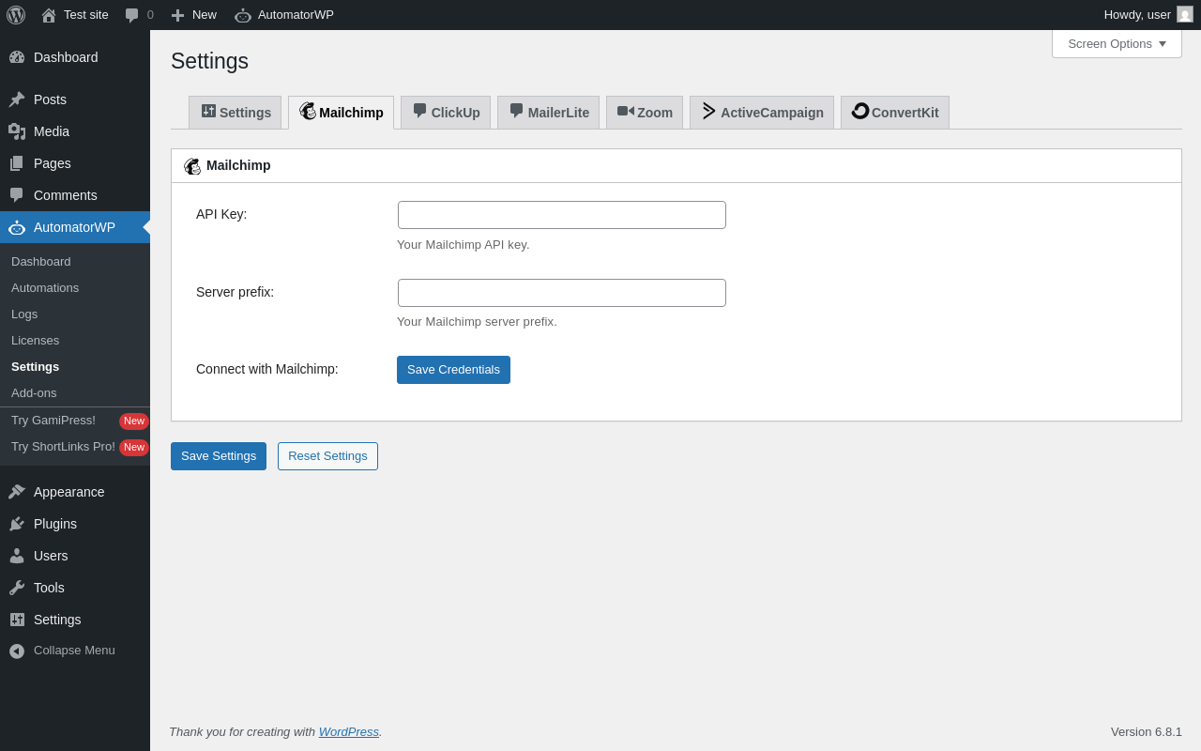Open the WordPress footer link
The width and height of the screenshot is (1201, 751).
(x=348, y=732)
